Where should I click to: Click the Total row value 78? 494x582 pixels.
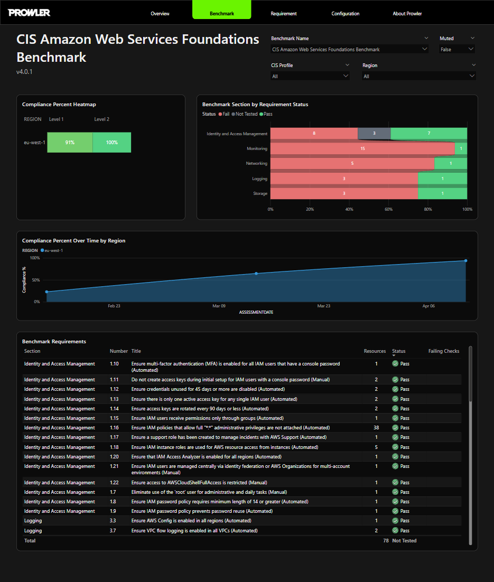(386, 541)
